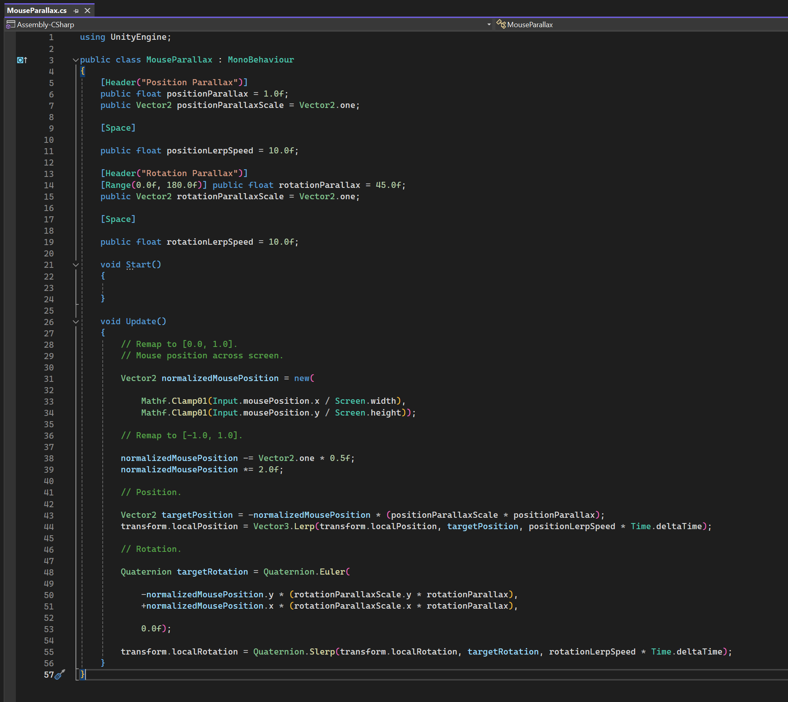Click line number 31 in the margin
Viewport: 788px width, 702px height.
[x=49, y=379]
